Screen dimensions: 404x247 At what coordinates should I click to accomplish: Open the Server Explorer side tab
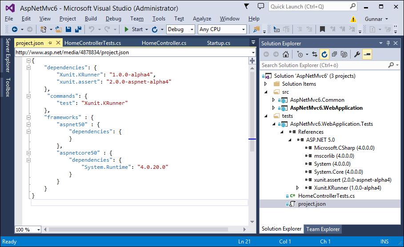[8, 55]
